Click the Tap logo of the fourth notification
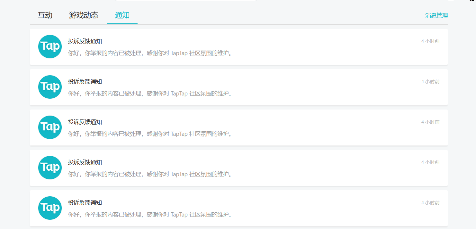Screen dimensions: 476x229 50,168
